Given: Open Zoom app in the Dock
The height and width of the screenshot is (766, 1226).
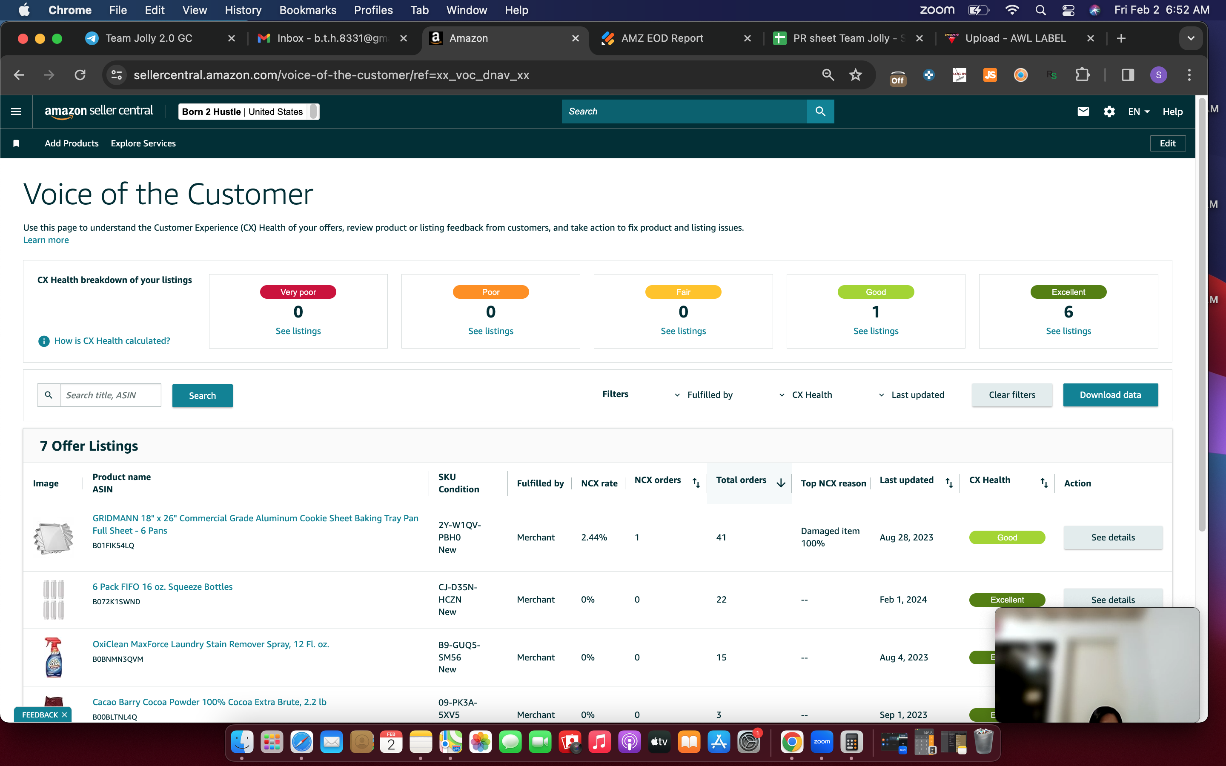Looking at the screenshot, I should (822, 742).
